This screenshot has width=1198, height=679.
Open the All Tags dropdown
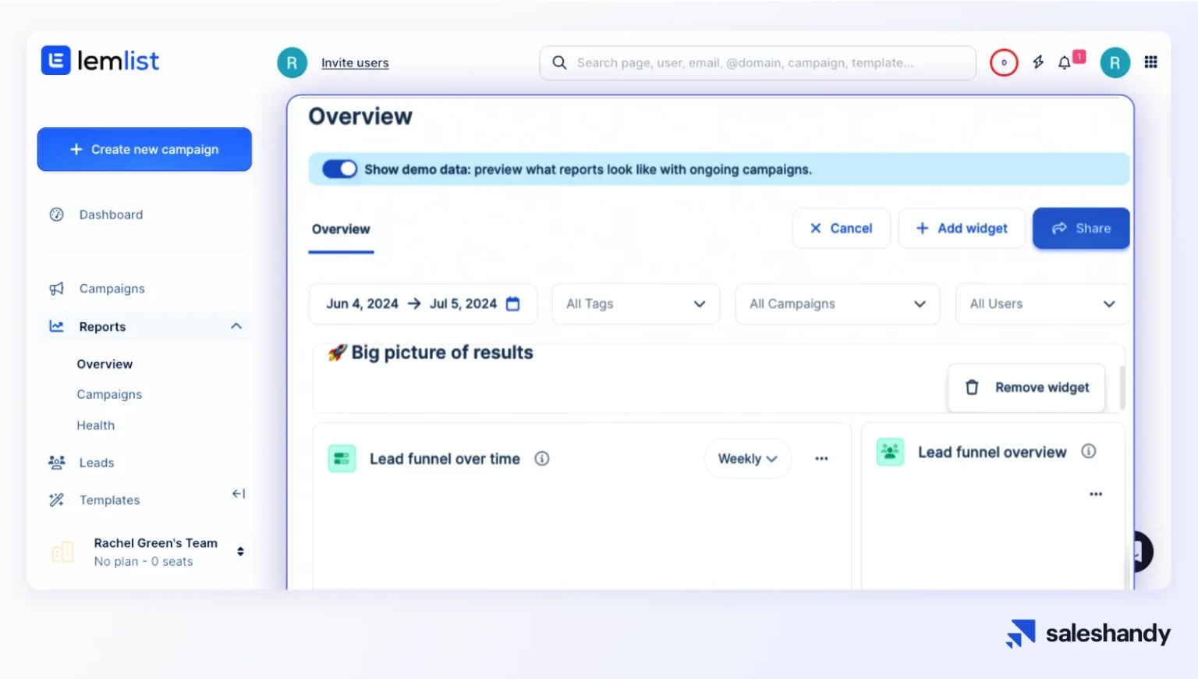point(635,304)
